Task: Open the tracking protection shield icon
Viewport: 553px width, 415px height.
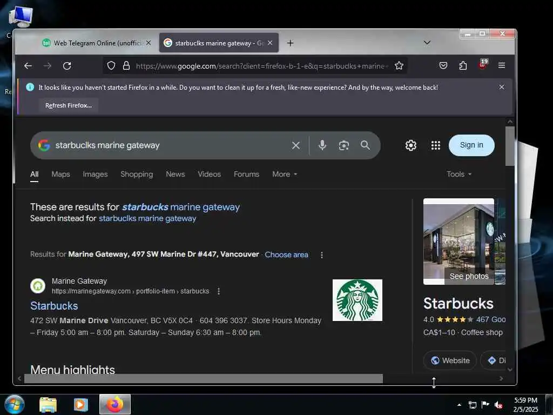Action: coord(111,65)
